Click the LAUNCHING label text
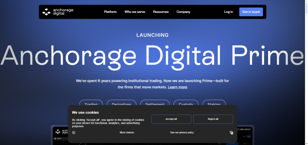 pos(152,35)
